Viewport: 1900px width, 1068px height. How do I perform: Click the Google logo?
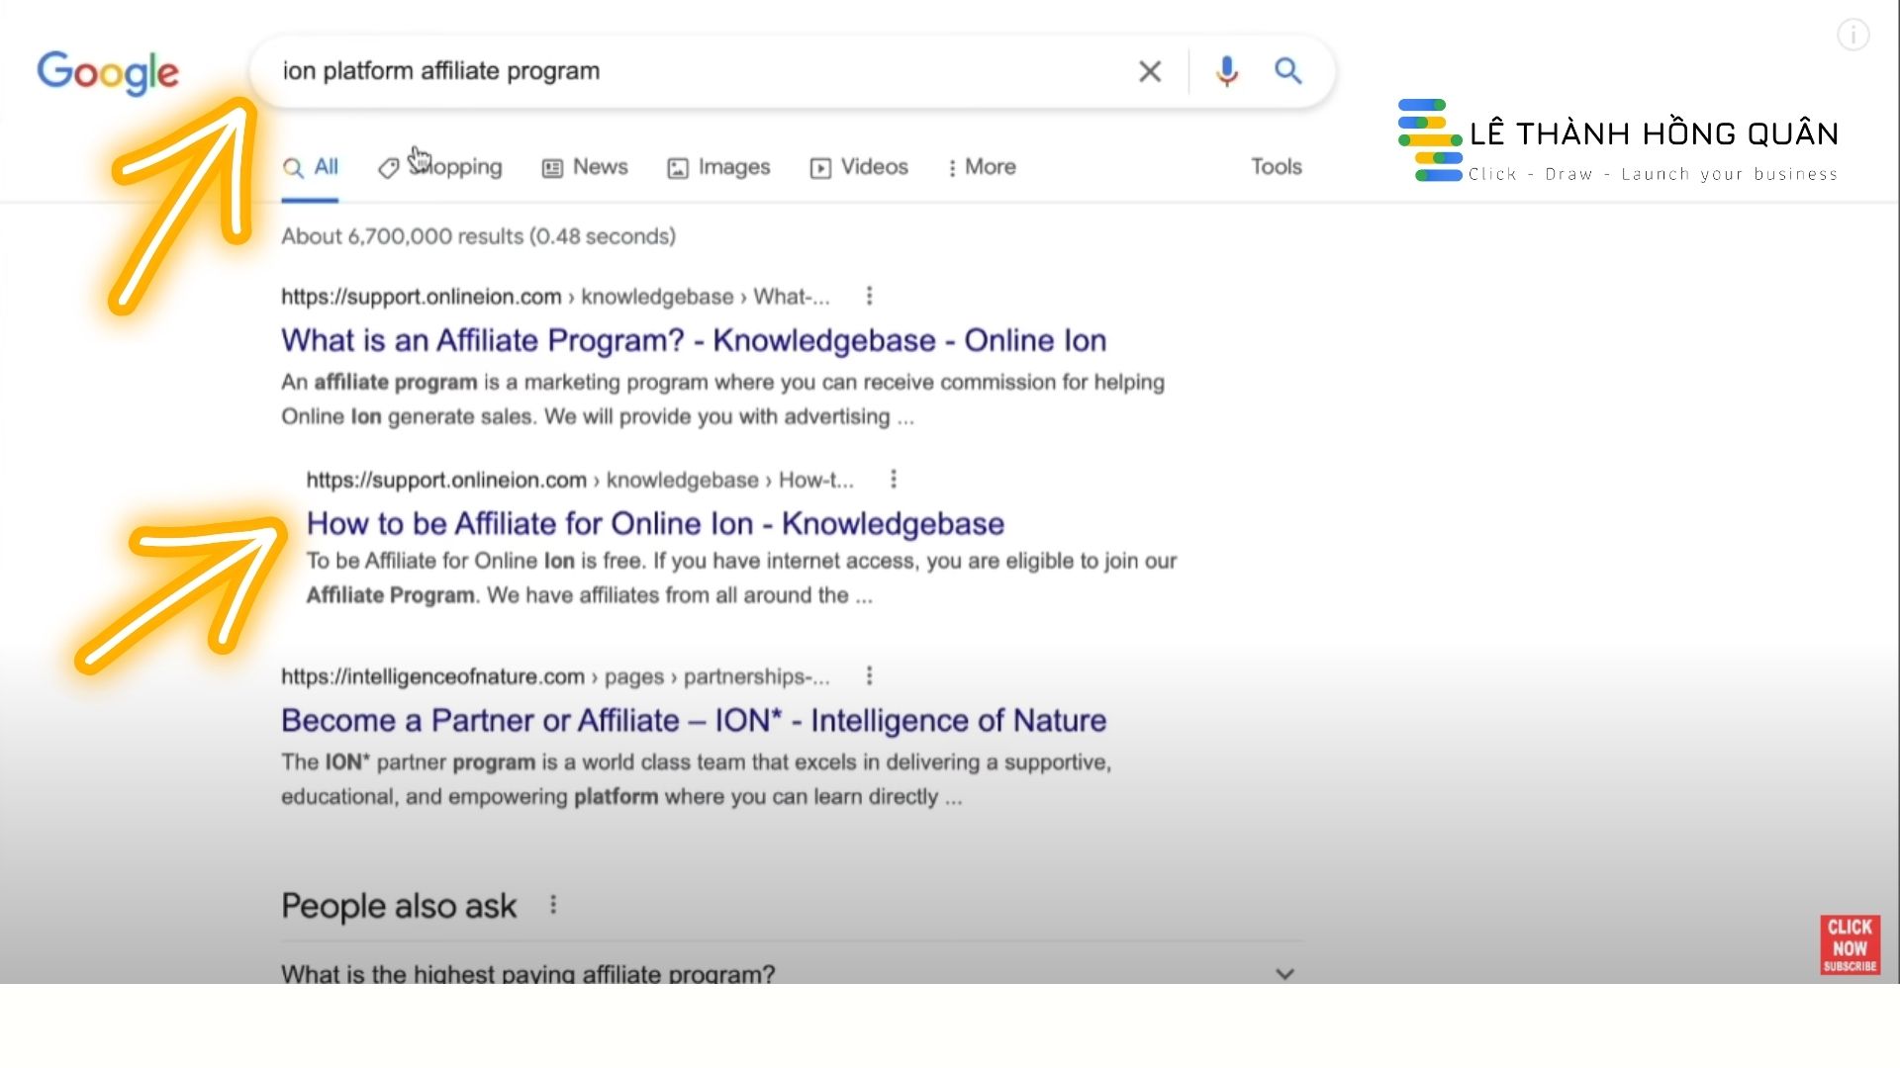[108, 72]
